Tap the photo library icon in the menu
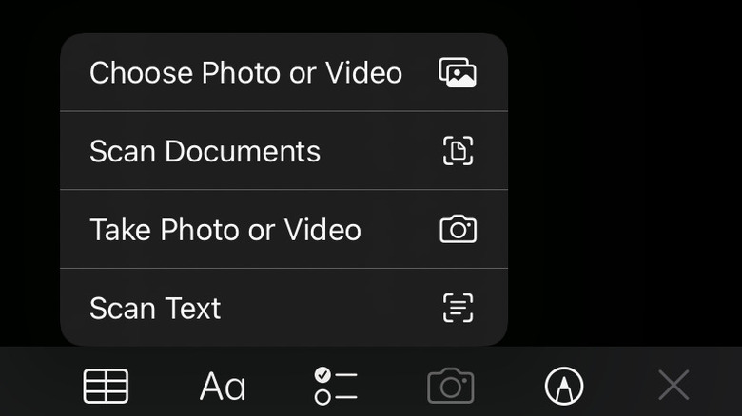742x416 pixels. [x=458, y=72]
